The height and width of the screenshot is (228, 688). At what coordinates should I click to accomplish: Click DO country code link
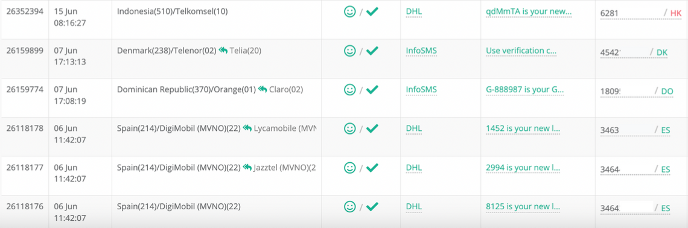[667, 91]
